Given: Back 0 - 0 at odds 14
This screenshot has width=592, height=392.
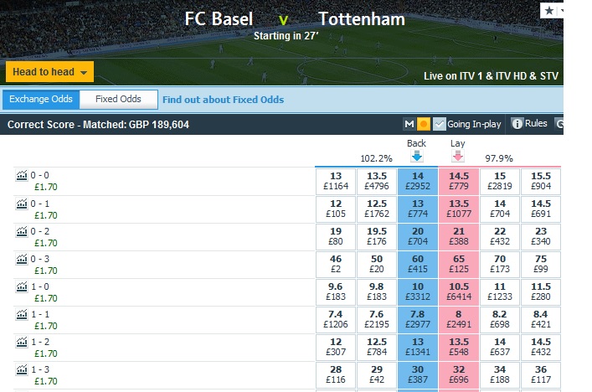Looking at the screenshot, I should [x=418, y=181].
